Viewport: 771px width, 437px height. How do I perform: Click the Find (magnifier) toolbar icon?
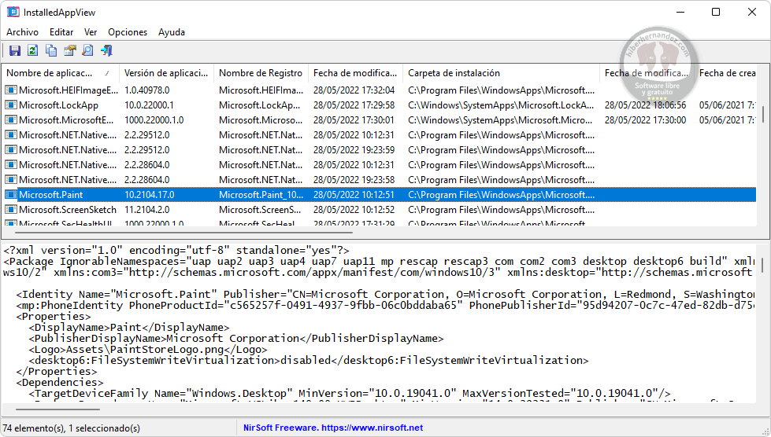[87, 50]
